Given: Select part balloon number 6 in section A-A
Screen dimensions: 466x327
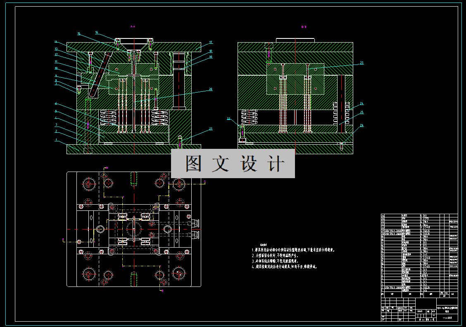Looking at the screenshot, I should coord(56,104).
